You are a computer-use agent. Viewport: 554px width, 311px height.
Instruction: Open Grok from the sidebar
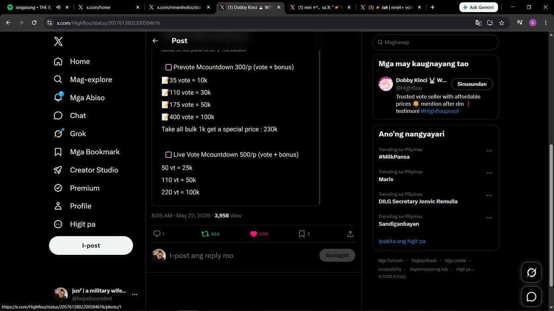(x=70, y=134)
